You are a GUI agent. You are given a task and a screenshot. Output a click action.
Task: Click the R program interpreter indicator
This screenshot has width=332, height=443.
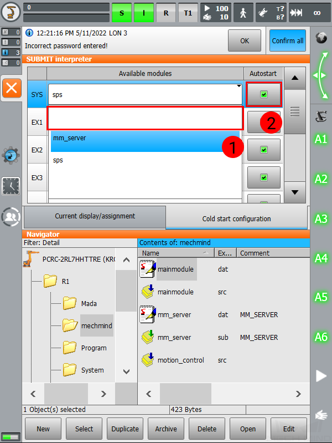(x=166, y=13)
